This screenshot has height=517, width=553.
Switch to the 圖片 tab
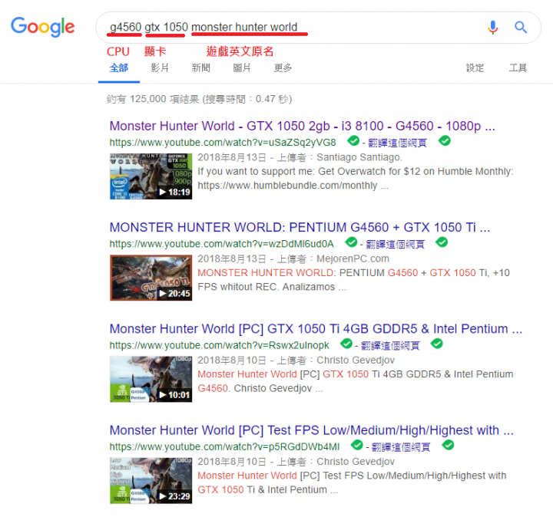pyautogui.click(x=242, y=68)
